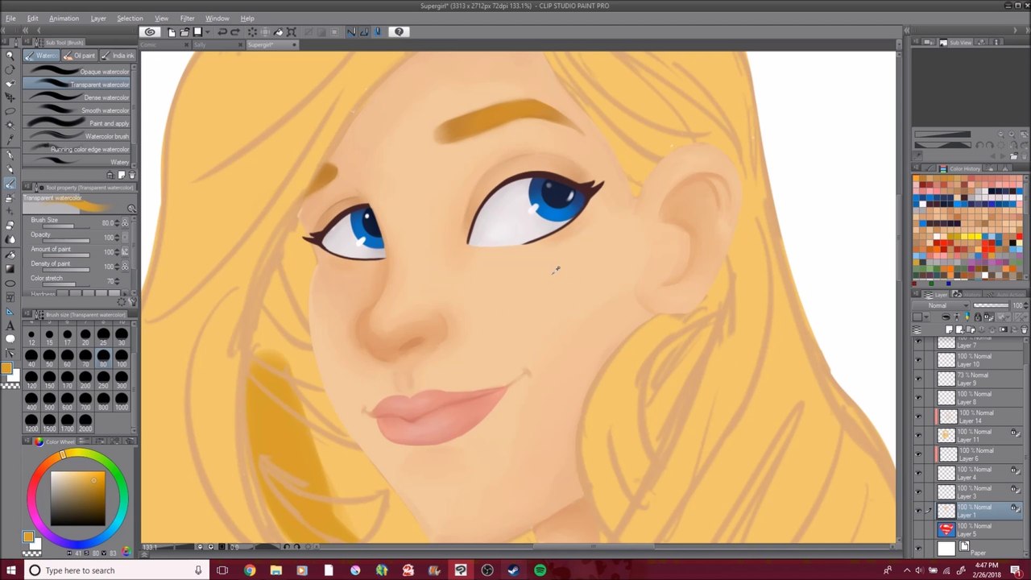Choose the Smooth watercolor brush

click(77, 110)
